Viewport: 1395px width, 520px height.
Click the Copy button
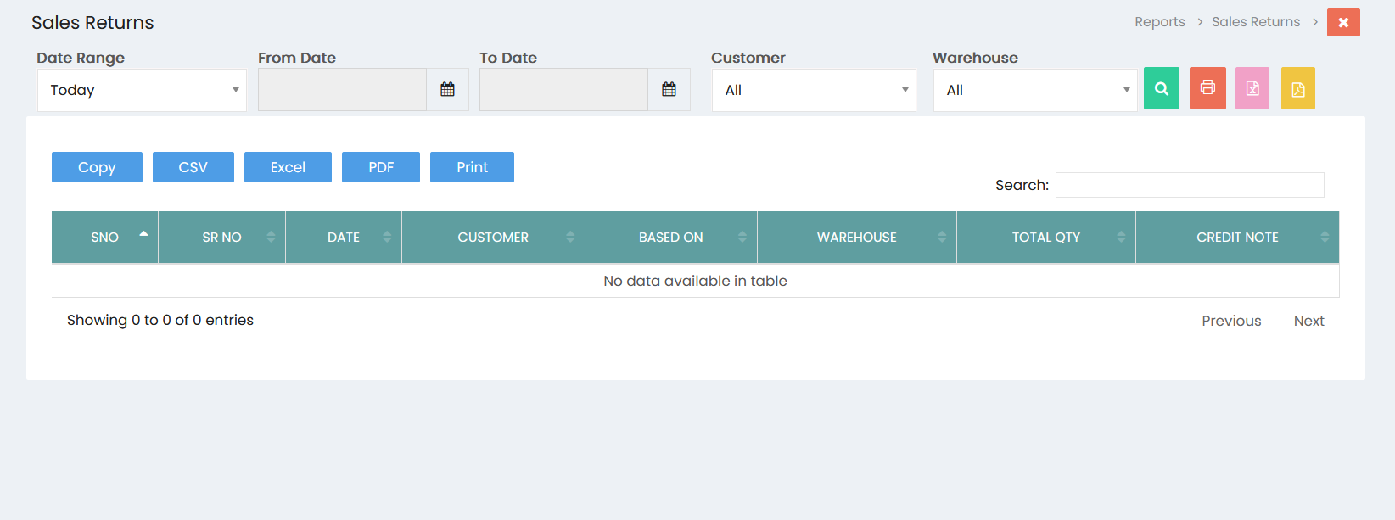[x=97, y=167]
